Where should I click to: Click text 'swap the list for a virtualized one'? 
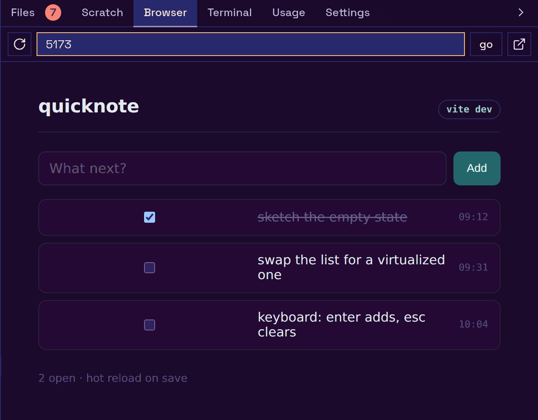[351, 267]
